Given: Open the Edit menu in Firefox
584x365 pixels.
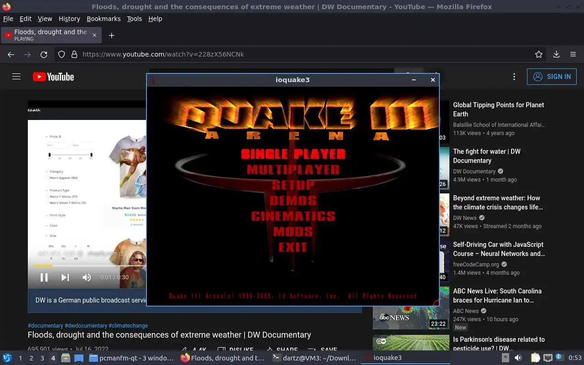Looking at the screenshot, I should point(26,19).
